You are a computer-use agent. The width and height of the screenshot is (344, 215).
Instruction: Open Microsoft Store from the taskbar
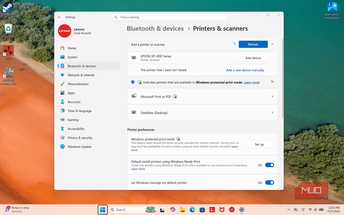(x=202, y=210)
